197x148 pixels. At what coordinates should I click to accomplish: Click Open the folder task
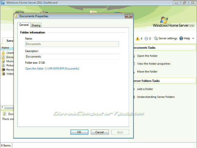tap(147, 56)
